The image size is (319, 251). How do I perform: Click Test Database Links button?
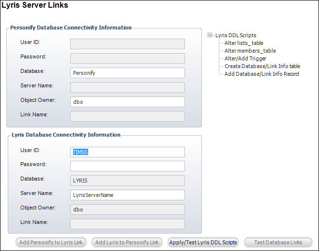coord(278,242)
